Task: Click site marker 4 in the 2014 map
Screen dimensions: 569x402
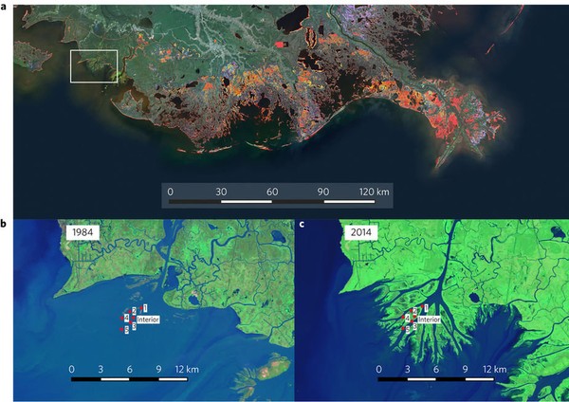Action: pos(408,318)
